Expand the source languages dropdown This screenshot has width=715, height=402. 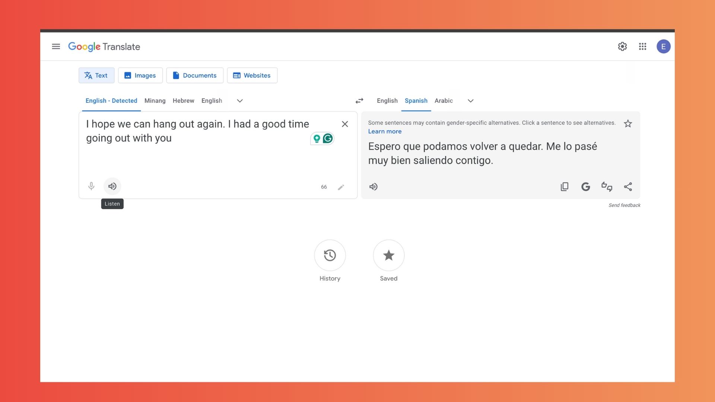[x=240, y=101]
